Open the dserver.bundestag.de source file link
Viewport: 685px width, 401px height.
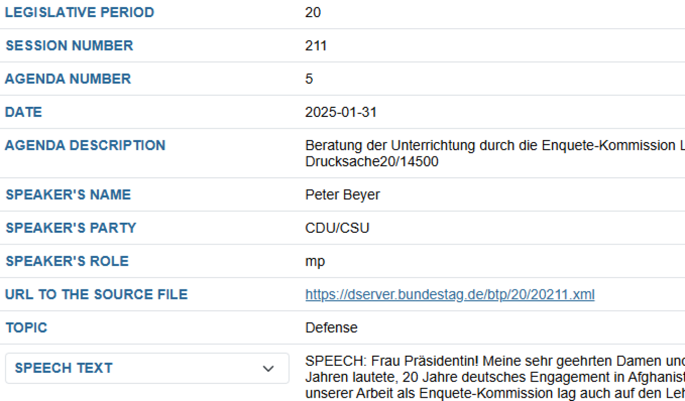[x=450, y=295]
